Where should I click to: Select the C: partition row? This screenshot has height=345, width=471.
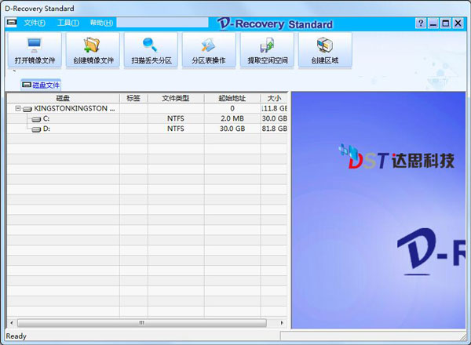147,118
